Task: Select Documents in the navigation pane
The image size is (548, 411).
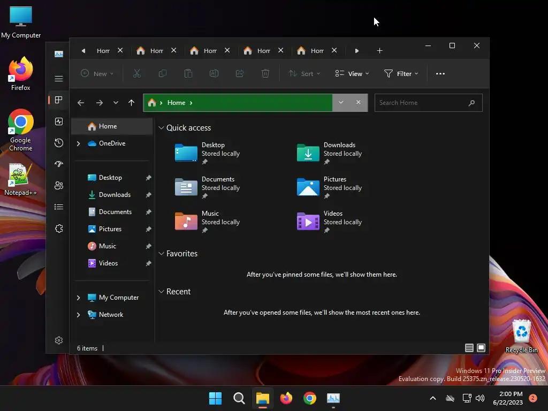Action: [112, 212]
